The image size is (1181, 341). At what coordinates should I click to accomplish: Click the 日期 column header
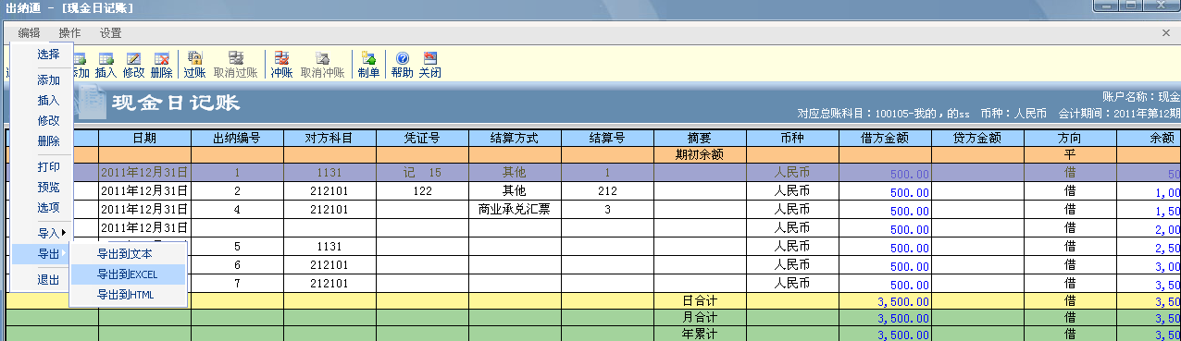144,138
